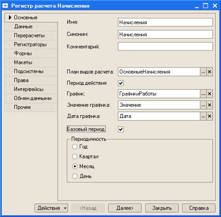Clear the График field value
Image resolution: width=221 pixels, height=217 pixels.
[x=209, y=94]
